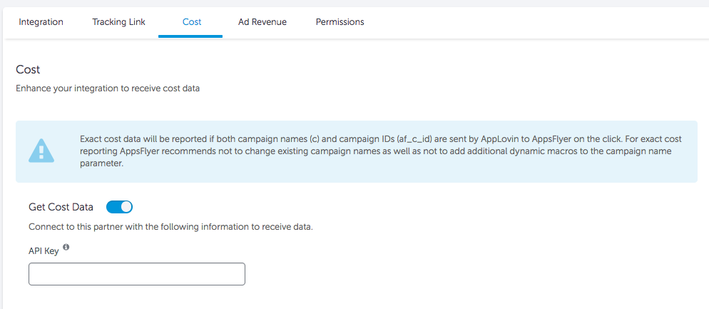Click the blue active-tab underline below Cost
709x309 pixels.
point(190,36)
